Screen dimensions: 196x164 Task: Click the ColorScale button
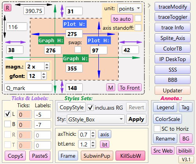[x=167, y=119]
